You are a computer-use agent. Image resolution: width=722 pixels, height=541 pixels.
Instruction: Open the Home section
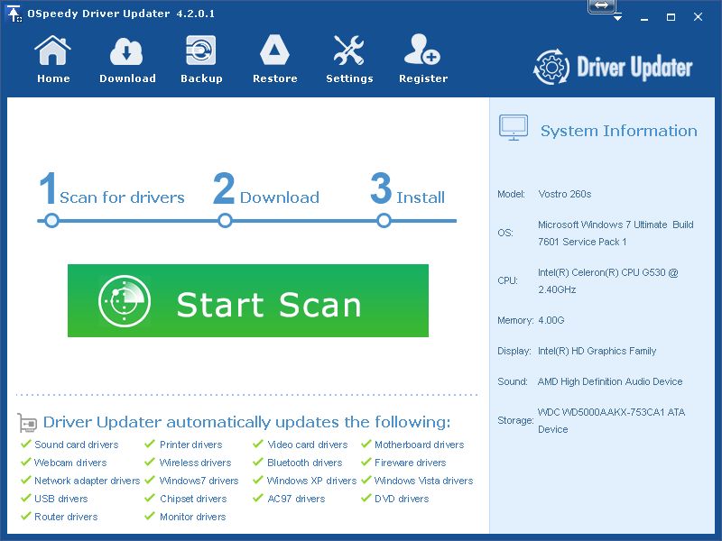[x=53, y=60]
